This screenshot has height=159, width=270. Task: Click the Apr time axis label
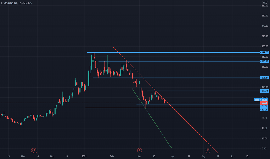coord(173,156)
